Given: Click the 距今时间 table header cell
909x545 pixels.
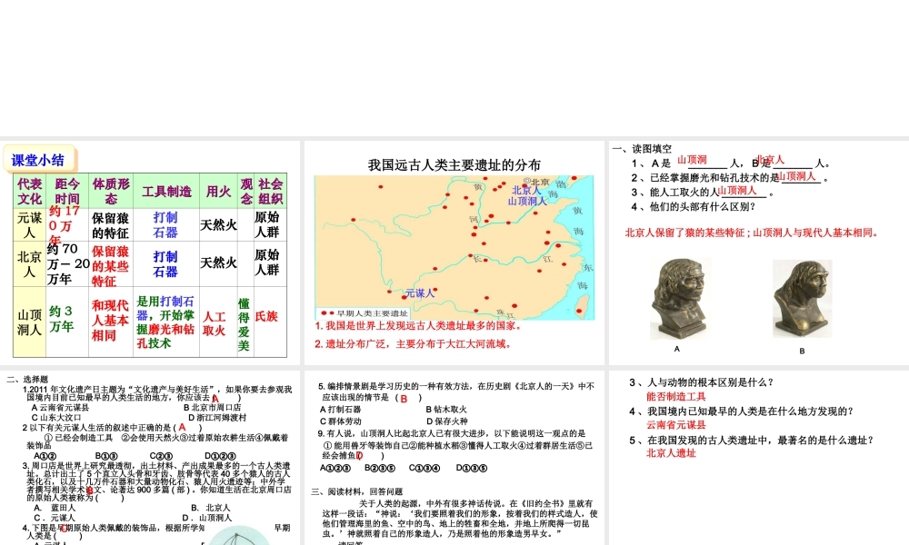Looking at the screenshot, I should [67, 191].
